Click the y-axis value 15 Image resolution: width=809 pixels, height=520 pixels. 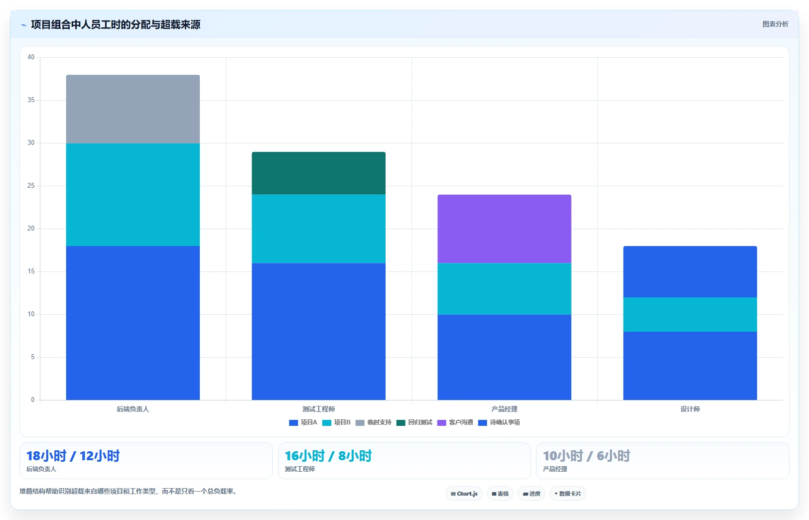tap(31, 271)
